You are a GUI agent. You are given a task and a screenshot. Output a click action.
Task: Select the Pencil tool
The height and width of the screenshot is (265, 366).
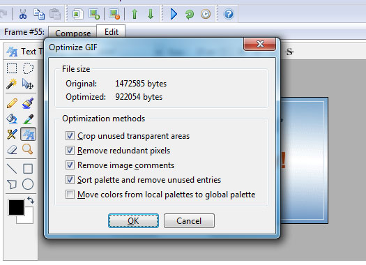pyautogui.click(x=12, y=103)
